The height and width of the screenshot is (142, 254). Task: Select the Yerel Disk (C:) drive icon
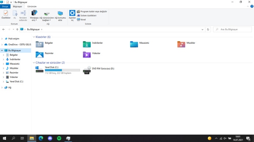click(39, 70)
